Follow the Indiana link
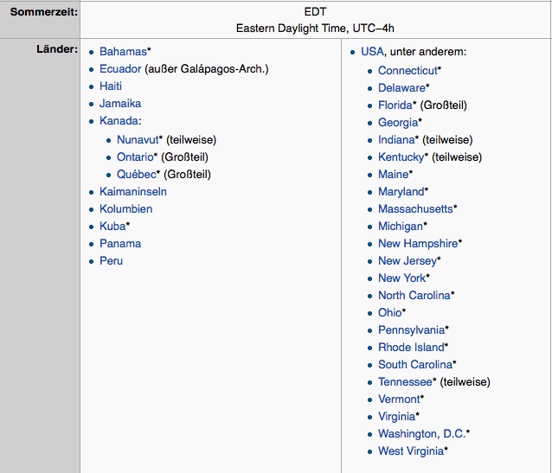This screenshot has height=473, width=552. 396,140
